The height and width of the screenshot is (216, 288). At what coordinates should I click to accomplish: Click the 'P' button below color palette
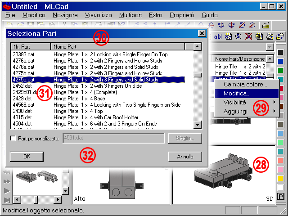pyautogui.click(x=280, y=197)
